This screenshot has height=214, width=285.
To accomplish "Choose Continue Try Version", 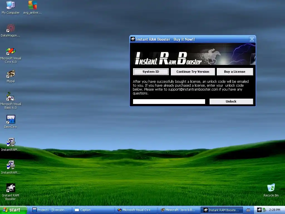I will pos(193,72).
